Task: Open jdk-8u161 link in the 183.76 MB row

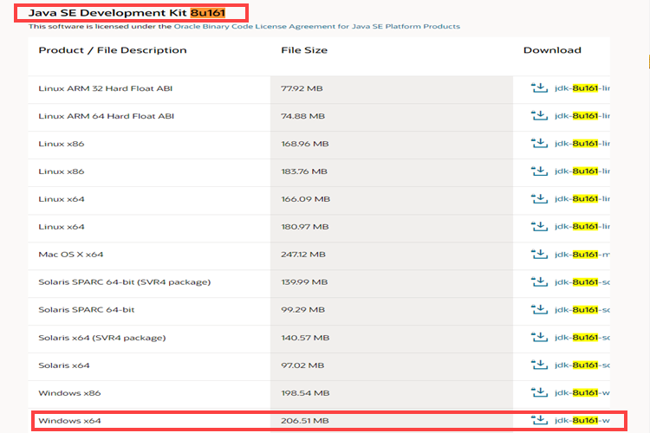Action: [582, 171]
